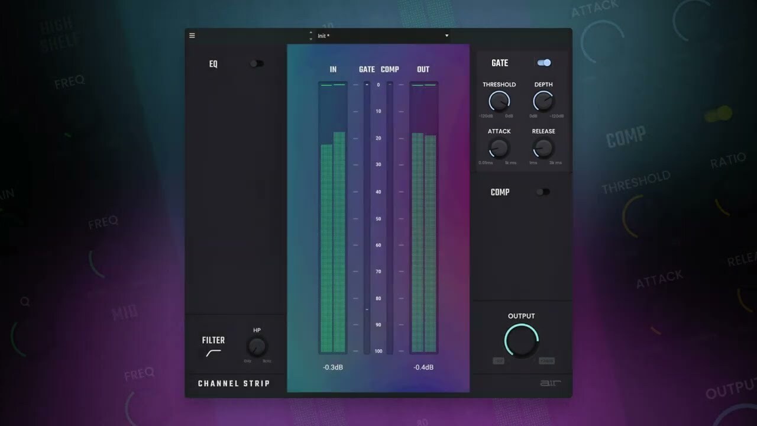This screenshot has height=426, width=757.
Task: Expand the preset dropdown arrow
Action: 447,36
